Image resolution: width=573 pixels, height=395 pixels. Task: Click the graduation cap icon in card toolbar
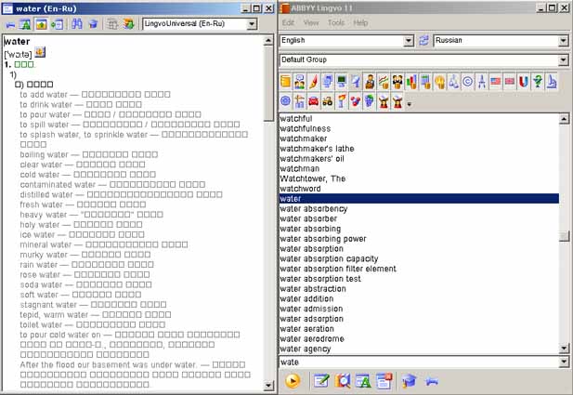click(93, 24)
